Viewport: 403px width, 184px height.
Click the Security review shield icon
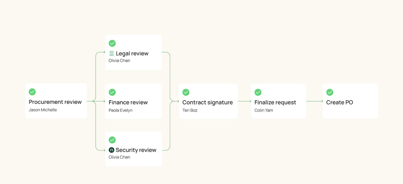pyautogui.click(x=111, y=150)
